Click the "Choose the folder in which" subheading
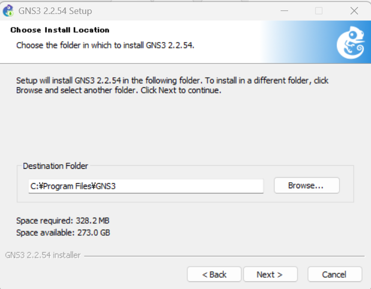This screenshot has width=371, height=289. pyautogui.click(x=105, y=45)
